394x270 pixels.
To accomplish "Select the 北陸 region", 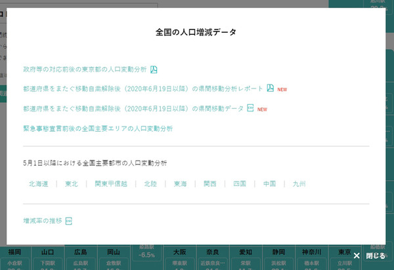I will click(x=150, y=184).
